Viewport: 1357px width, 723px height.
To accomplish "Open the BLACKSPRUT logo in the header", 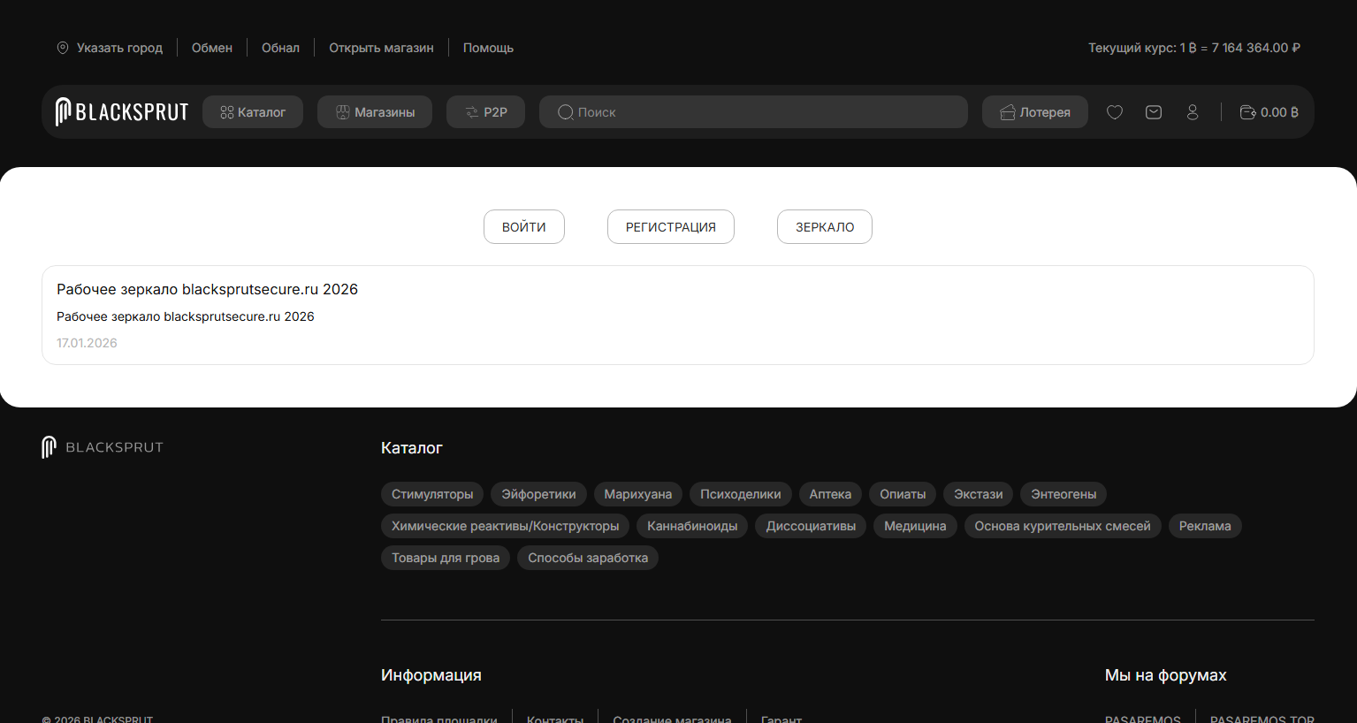I will (122, 112).
